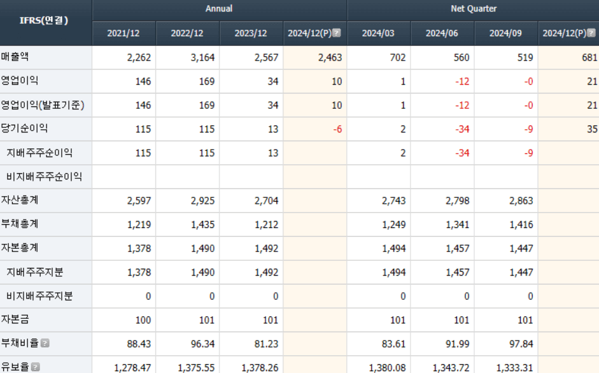
Task: Click 부채비율 value 88.43
Action: pyautogui.click(x=139, y=344)
